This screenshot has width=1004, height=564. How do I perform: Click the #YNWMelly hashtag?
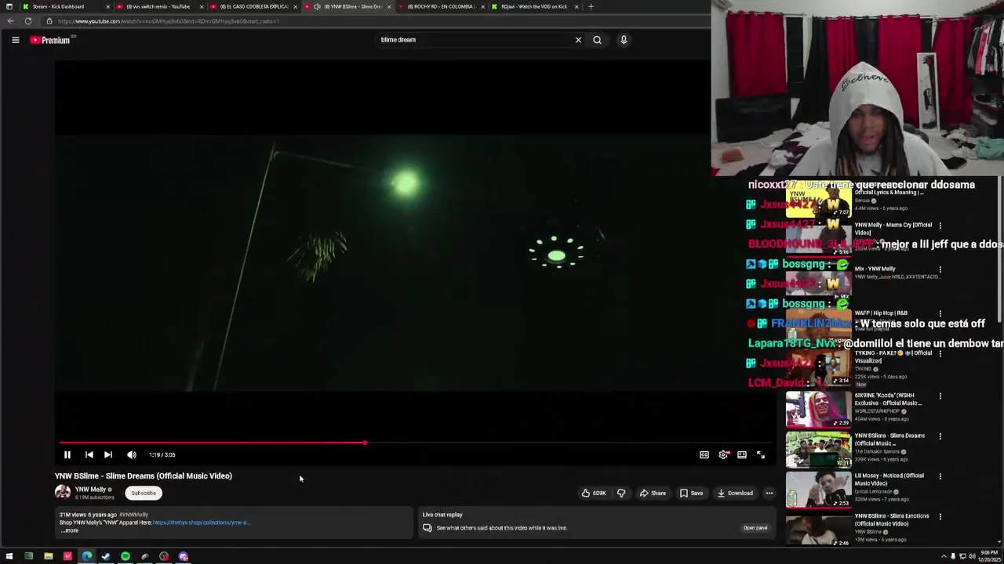coord(134,515)
